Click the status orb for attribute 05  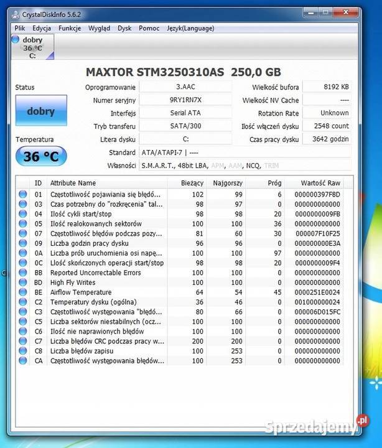coord(23,223)
